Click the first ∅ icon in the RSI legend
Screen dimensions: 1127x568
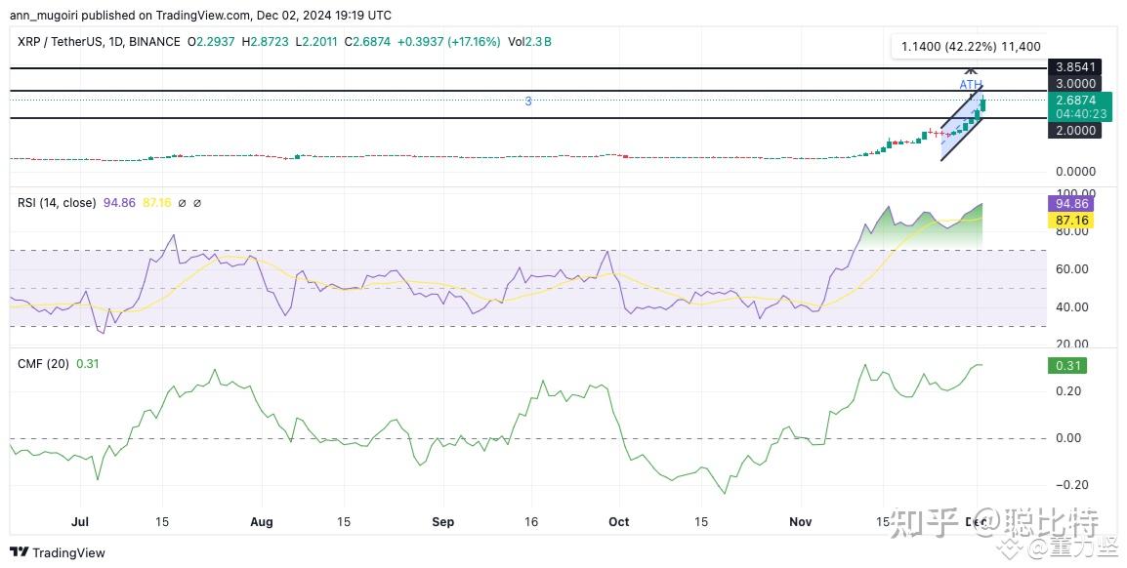[182, 203]
